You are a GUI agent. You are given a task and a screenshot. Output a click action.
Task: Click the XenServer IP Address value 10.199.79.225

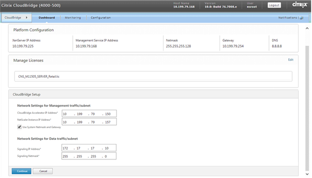coord(23,46)
